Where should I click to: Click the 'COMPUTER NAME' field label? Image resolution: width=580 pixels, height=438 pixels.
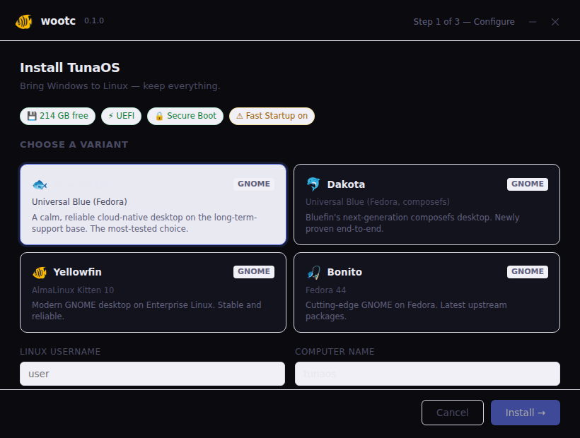coord(335,352)
